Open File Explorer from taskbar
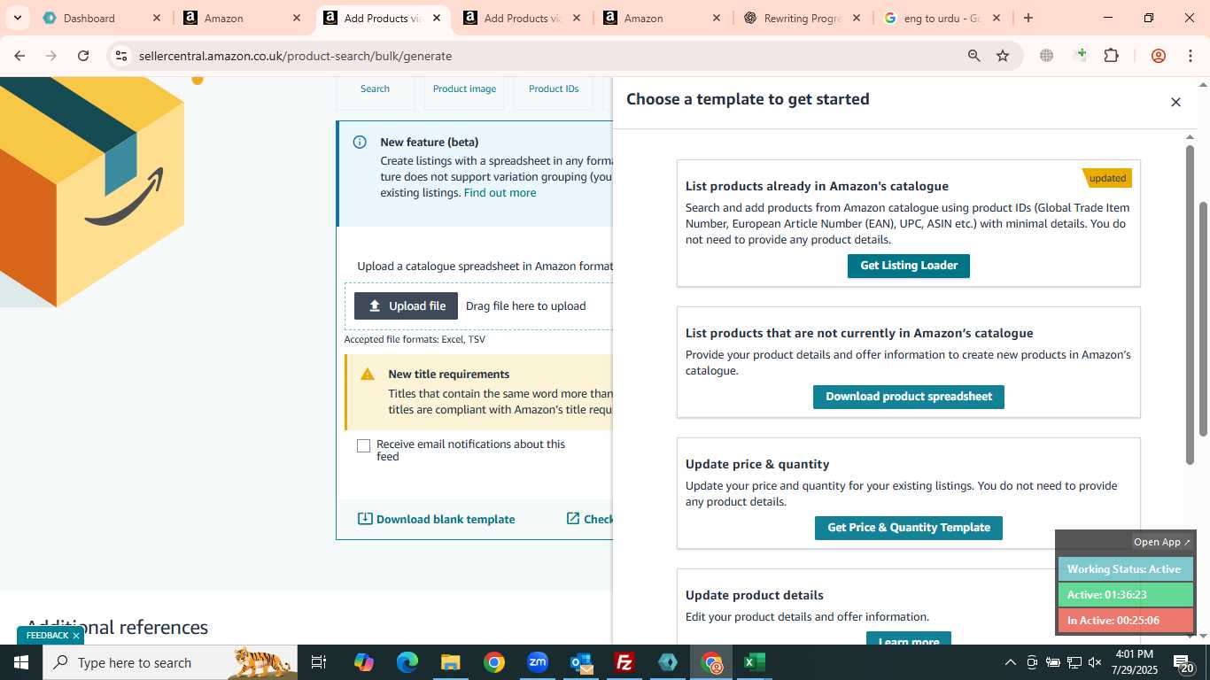1210x680 pixels. pos(450,662)
